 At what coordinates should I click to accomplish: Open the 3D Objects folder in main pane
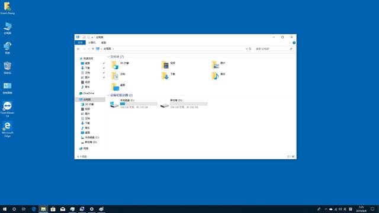[x=120, y=64]
